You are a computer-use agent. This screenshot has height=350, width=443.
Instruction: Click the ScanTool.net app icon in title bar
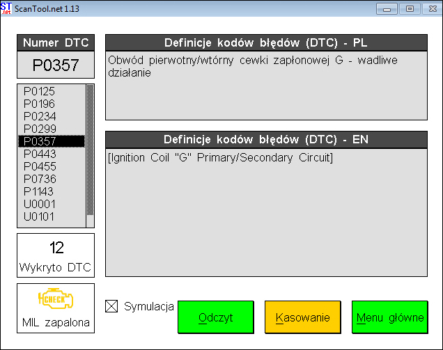click(x=6, y=8)
